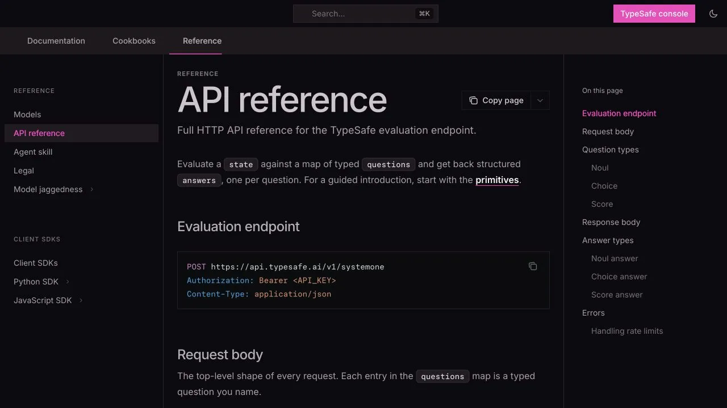Viewport: 727px width, 408px height.
Task: Open the TypeSafe console
Action: (654, 14)
